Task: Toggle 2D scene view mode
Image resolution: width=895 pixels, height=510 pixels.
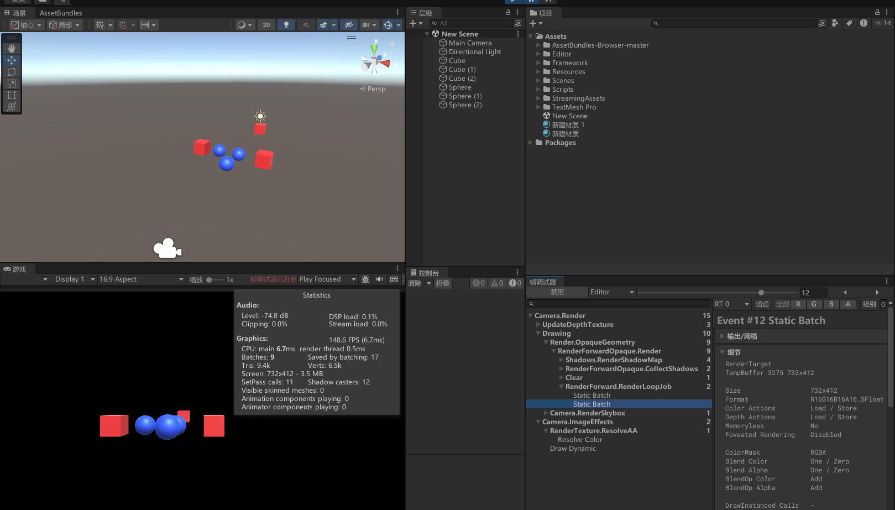Action: 266,25
